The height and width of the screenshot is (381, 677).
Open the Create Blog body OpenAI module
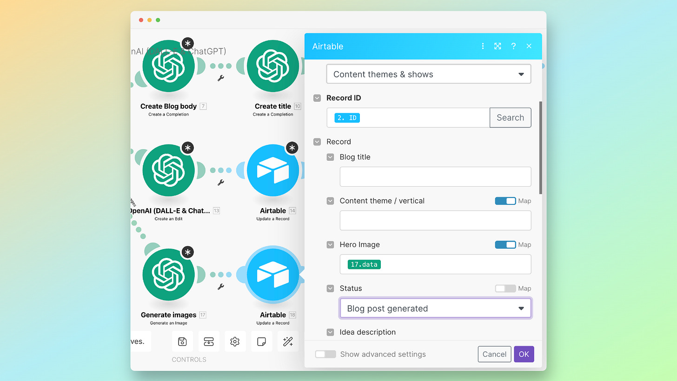click(168, 66)
